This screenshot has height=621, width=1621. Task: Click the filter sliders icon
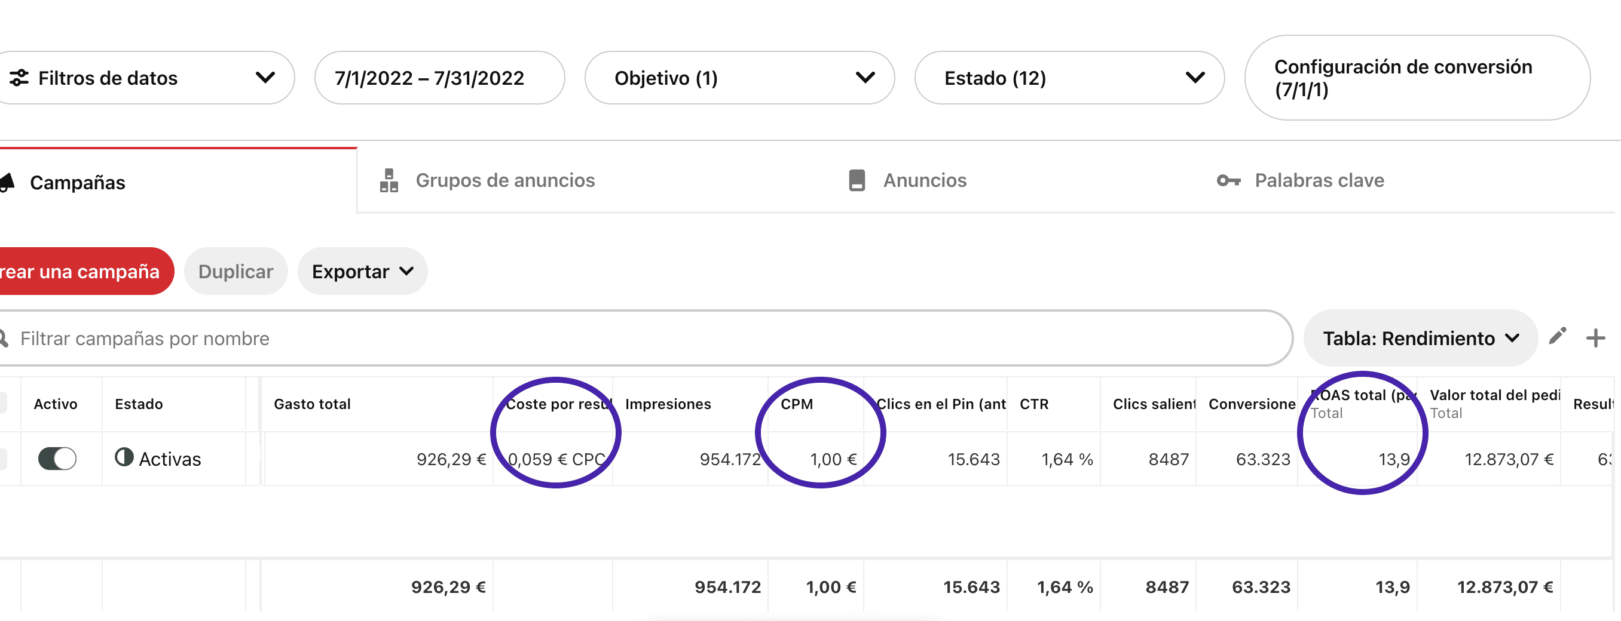coord(19,78)
